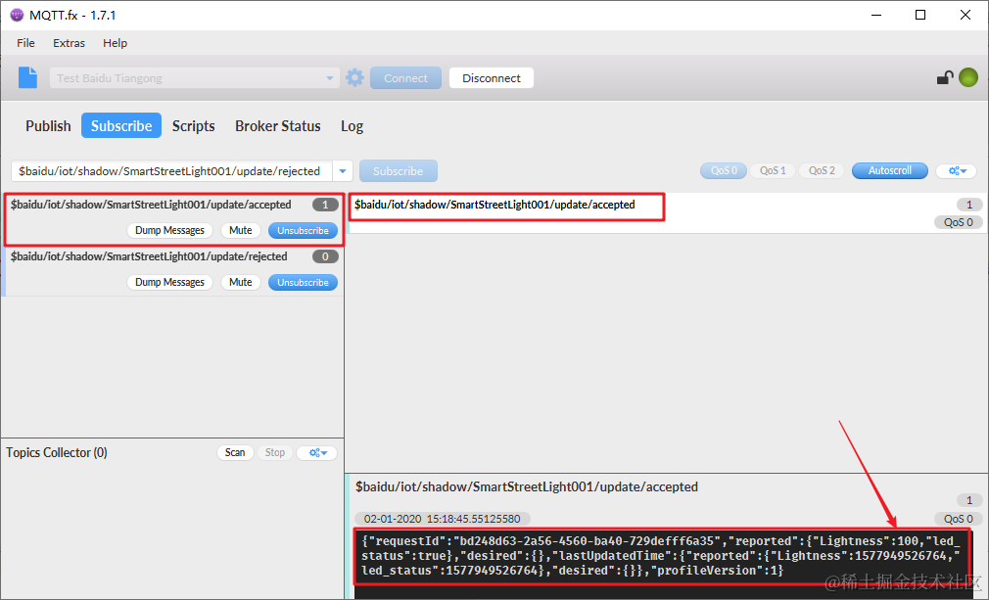The height and width of the screenshot is (600, 989).
Task: Mute the update/rejected topic
Action: pyautogui.click(x=240, y=282)
